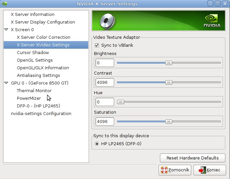Image resolution: width=230 pixels, height=179 pixels.
Task: Select PowerMizer in the sidebar
Action: click(x=29, y=98)
